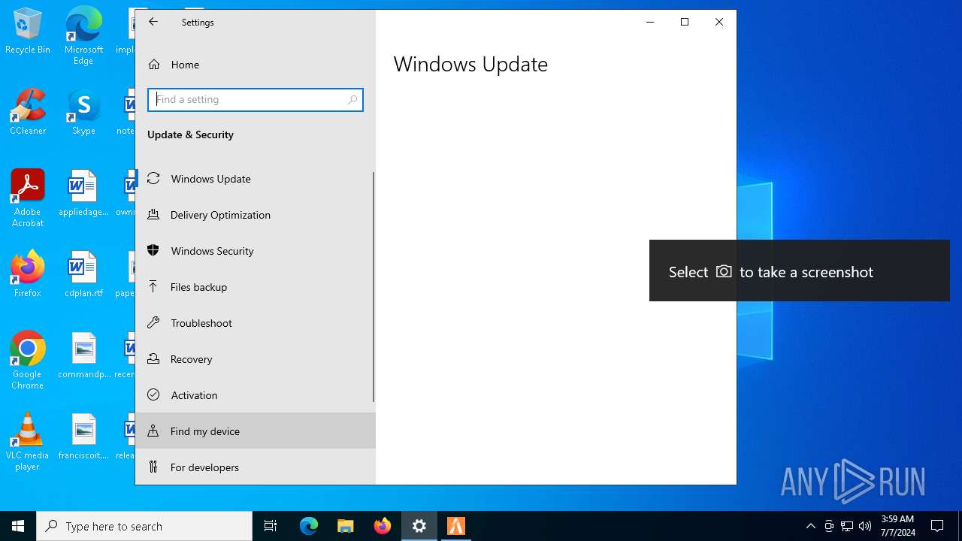Image resolution: width=962 pixels, height=541 pixels.
Task: Open Task View on taskbar
Action: [271, 526]
